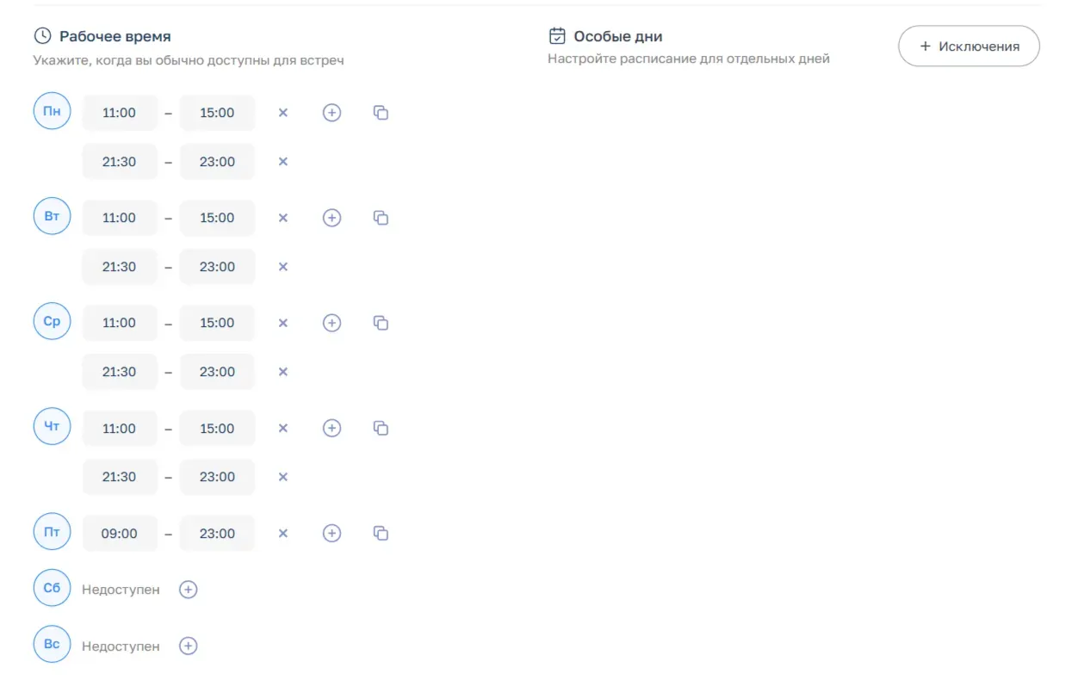Viewport: 1066px width, 686px height.
Task: Open Friday's 09:00 start time dropdown
Action: [x=120, y=534]
